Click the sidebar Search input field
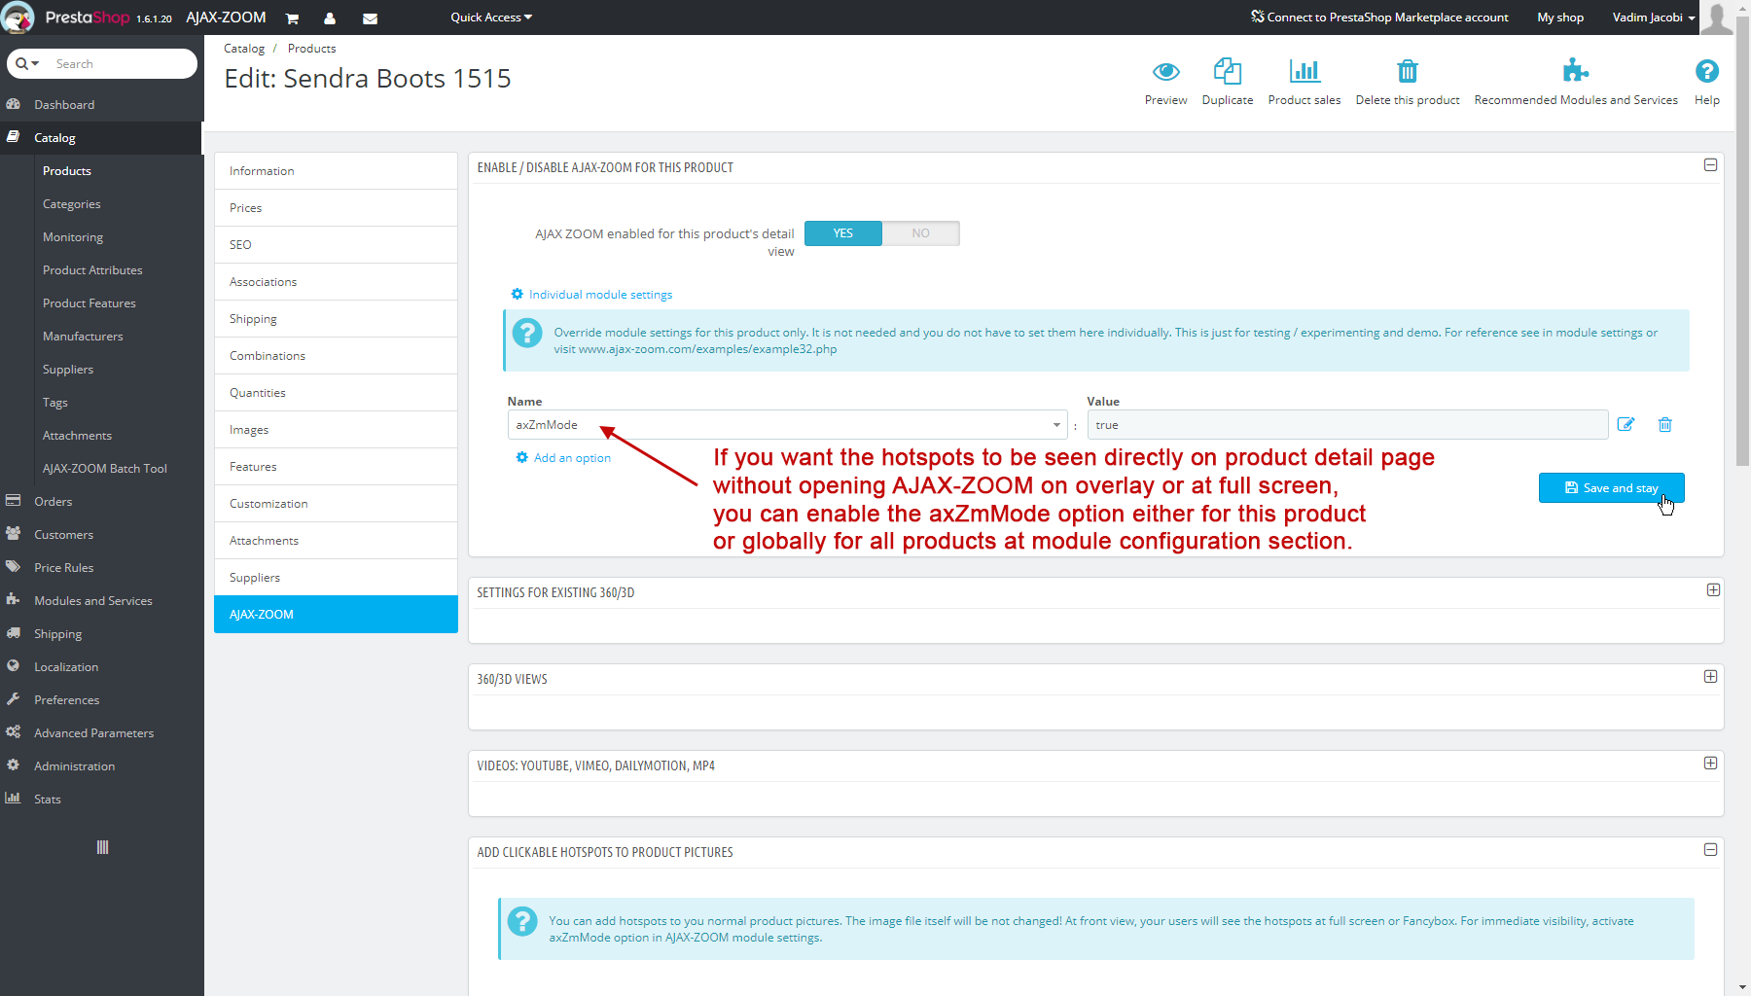Screen dimensions: 1751x996 pyautogui.click(x=121, y=63)
